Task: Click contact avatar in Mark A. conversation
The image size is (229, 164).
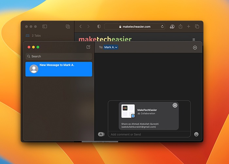Action: pyautogui.click(x=34, y=69)
